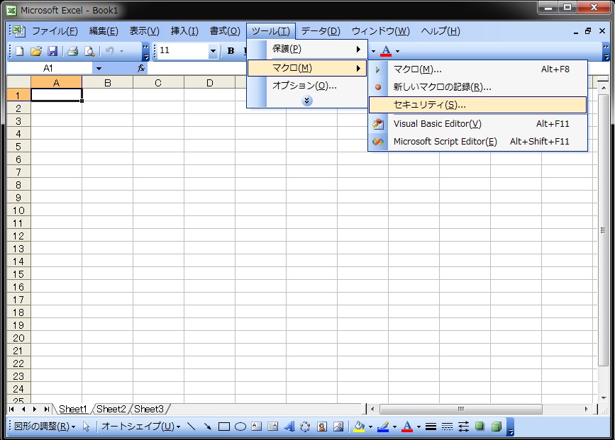Open the 編集(E) menu
615x440 pixels.
coord(104,31)
